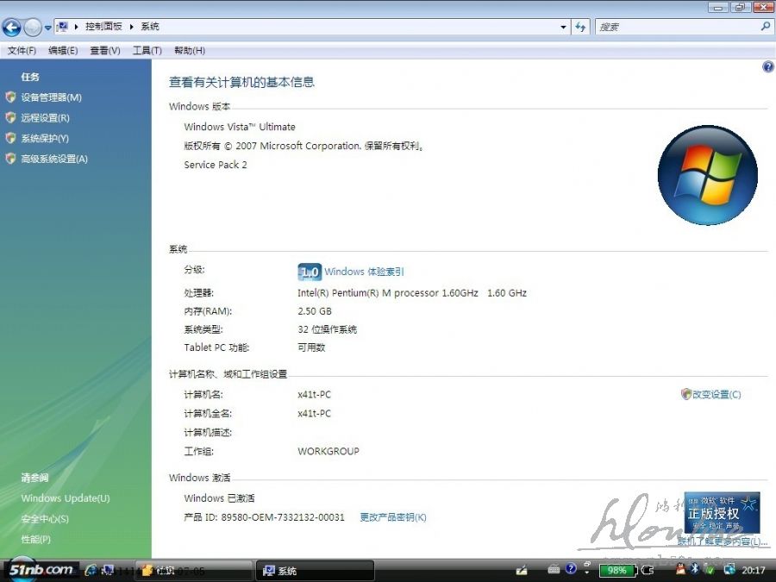Click the battery 98% indicator in taskbar
This screenshot has height=582, width=776.
point(616,570)
